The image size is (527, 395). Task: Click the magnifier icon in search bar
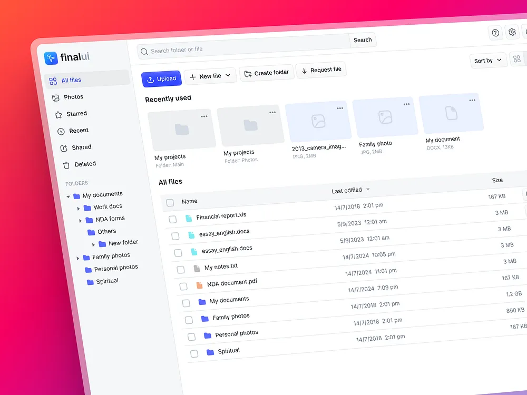click(x=144, y=52)
